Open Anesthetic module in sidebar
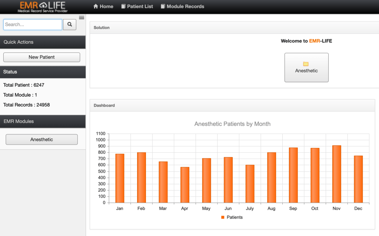This screenshot has width=379, height=236. (x=41, y=139)
